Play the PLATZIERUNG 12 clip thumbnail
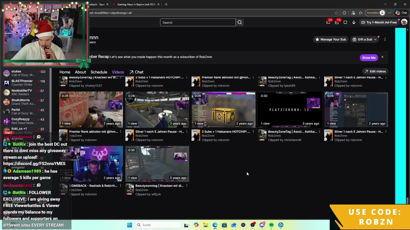Screen dimensions: 410x230 pos(290,110)
